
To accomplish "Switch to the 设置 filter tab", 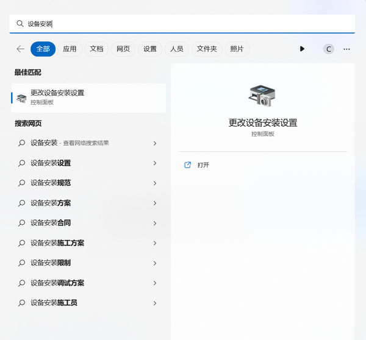I will [x=150, y=49].
